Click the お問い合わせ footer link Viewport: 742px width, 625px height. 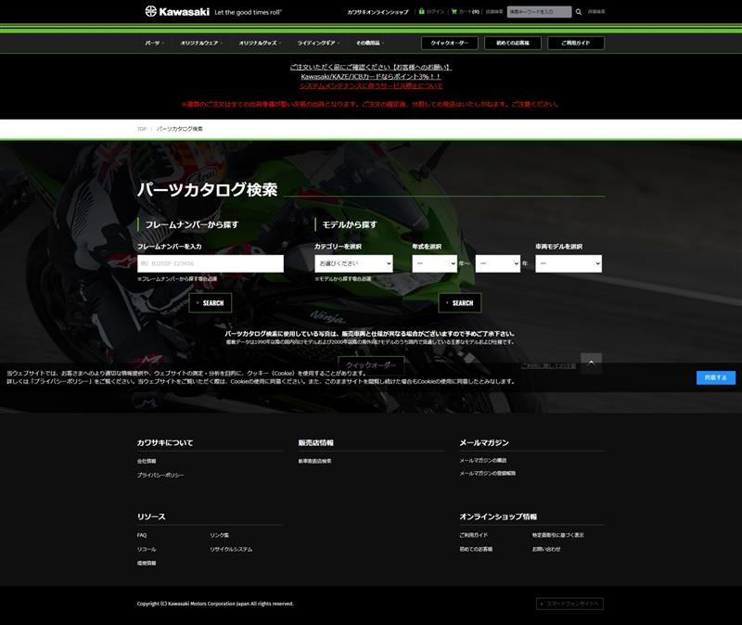tap(546, 549)
